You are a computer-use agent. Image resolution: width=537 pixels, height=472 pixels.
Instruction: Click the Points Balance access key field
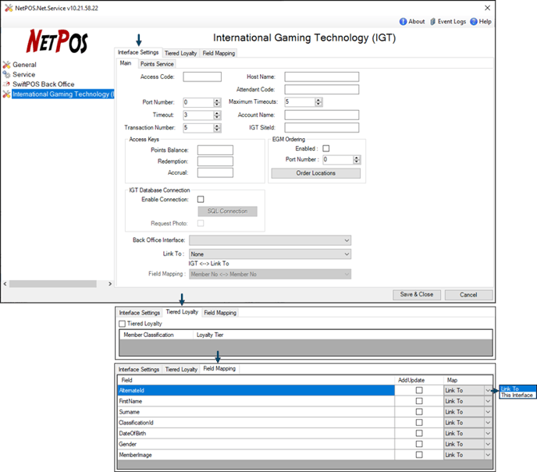215,150
